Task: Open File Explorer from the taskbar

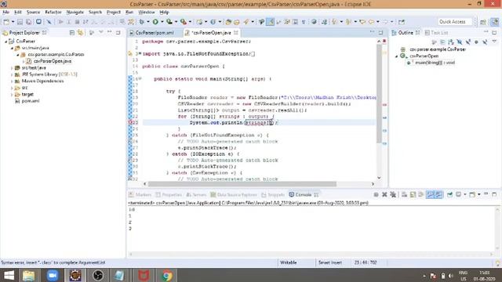Action: pyautogui.click(x=29, y=275)
